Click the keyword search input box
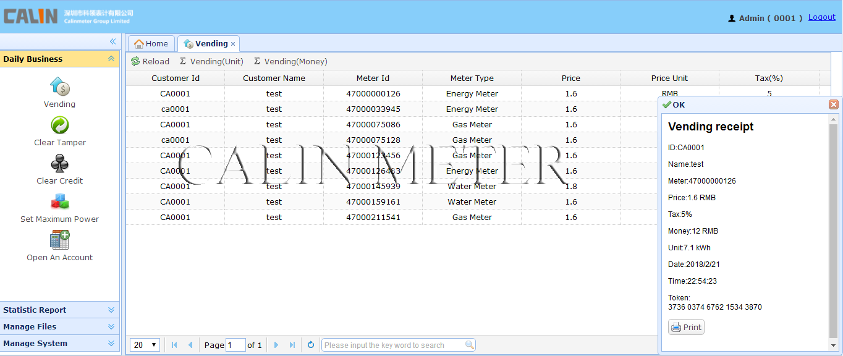This screenshot has height=356, width=843. pyautogui.click(x=393, y=345)
